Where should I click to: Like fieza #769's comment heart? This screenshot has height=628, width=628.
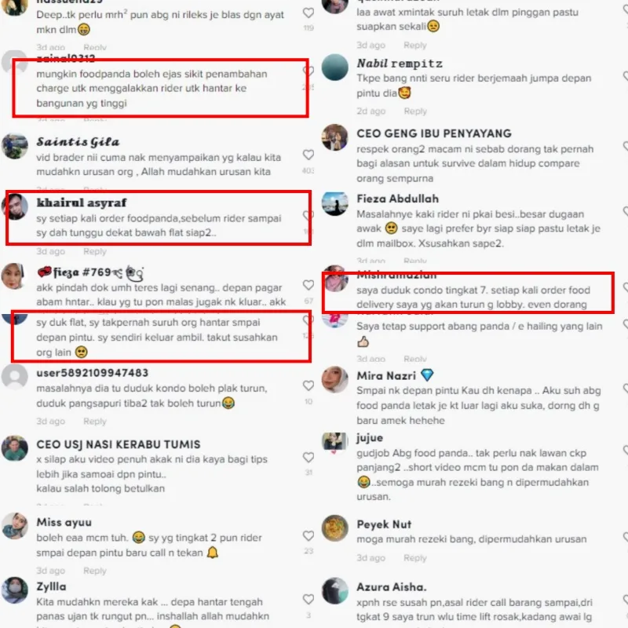308,285
